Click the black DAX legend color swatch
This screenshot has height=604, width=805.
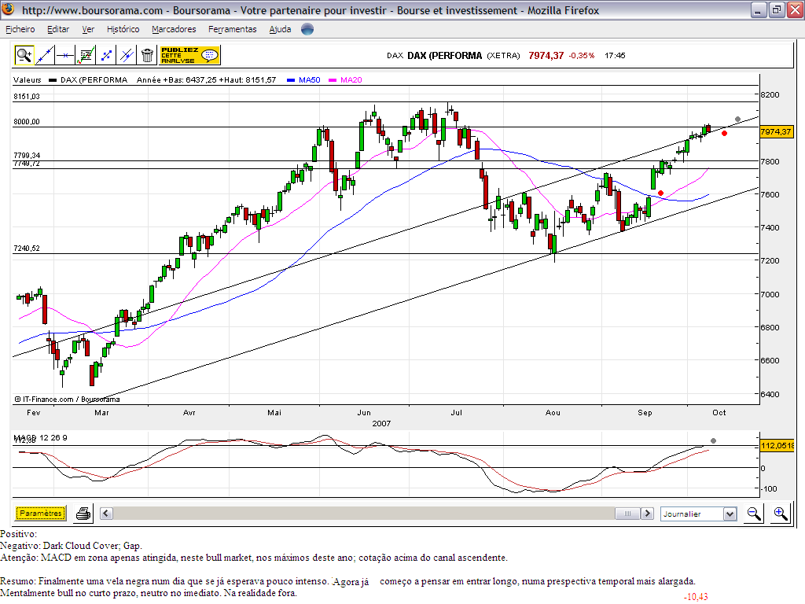point(53,80)
